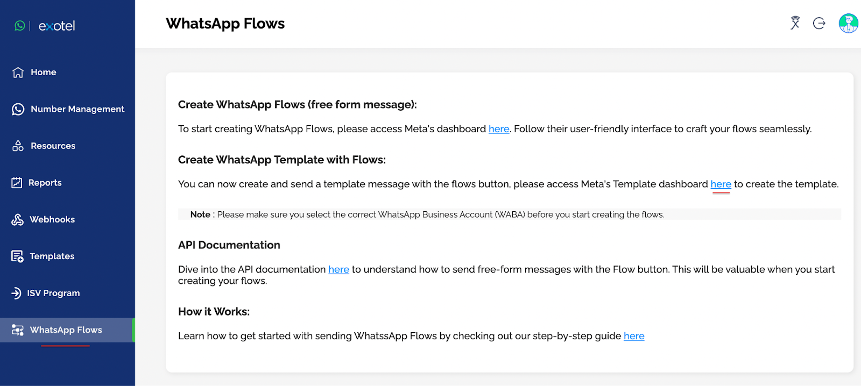
Task: Open Resources via its flask icon
Action: point(18,146)
